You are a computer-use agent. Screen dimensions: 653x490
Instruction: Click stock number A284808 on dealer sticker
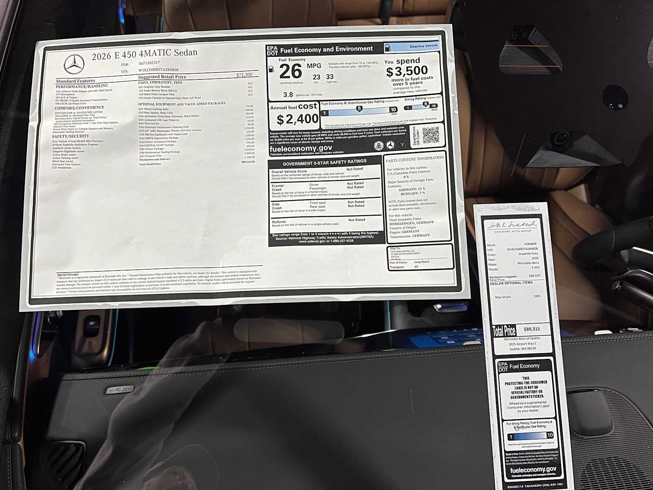click(x=531, y=244)
